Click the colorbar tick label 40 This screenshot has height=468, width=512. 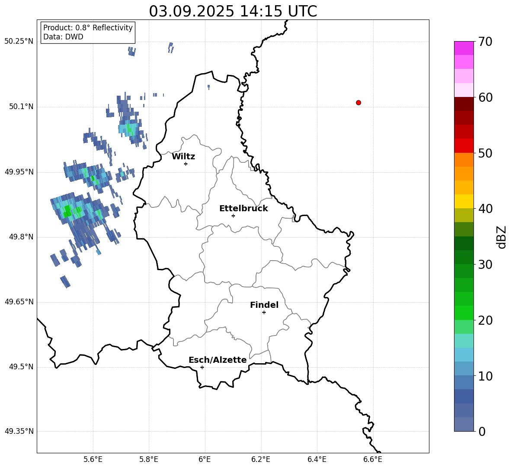[486, 209]
